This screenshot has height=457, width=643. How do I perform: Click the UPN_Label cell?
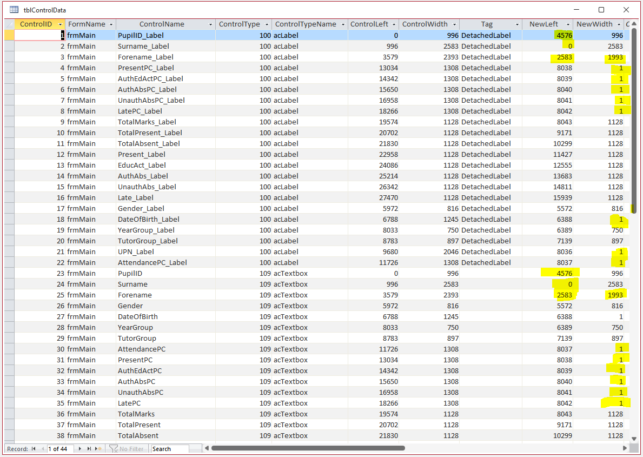(x=165, y=252)
